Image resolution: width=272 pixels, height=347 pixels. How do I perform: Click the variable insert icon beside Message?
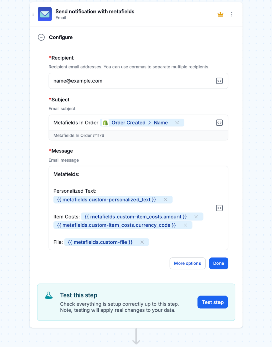coord(219,208)
